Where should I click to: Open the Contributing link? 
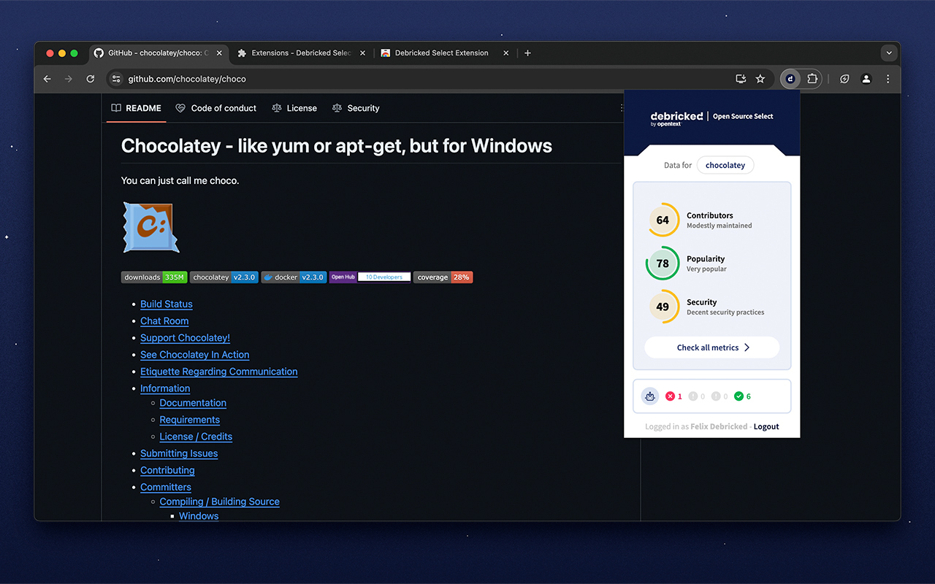(167, 470)
